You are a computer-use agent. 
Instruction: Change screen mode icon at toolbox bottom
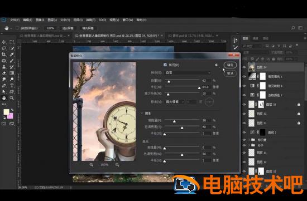(x=12, y=124)
